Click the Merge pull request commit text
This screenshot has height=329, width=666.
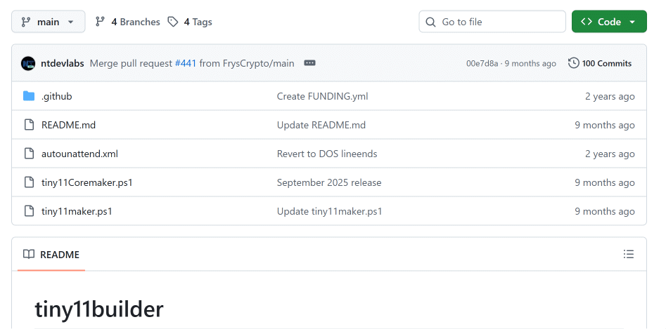132,64
